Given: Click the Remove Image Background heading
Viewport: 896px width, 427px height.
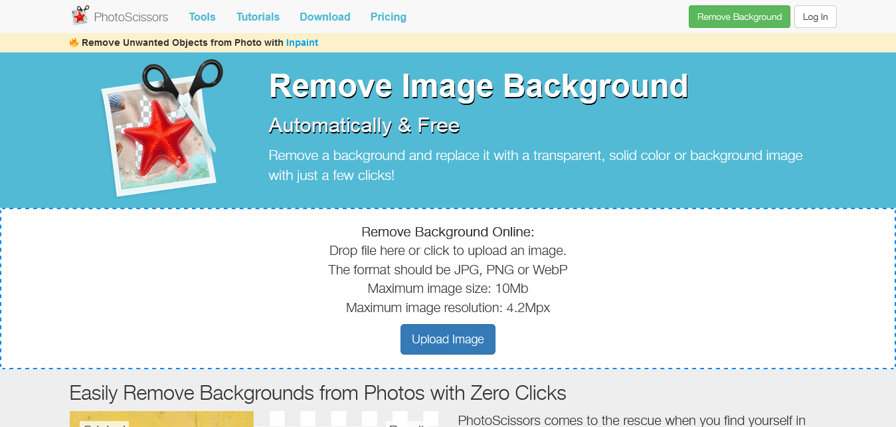Looking at the screenshot, I should (479, 86).
